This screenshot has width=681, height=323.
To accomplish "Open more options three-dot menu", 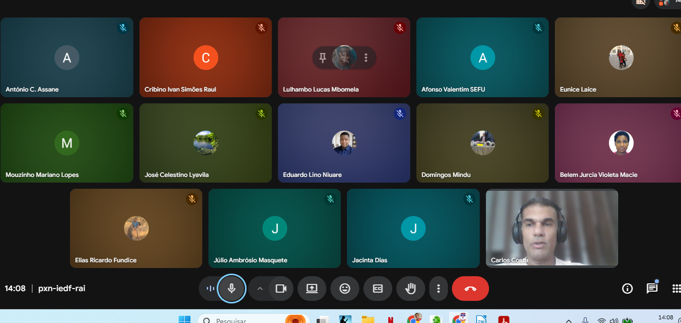I will [438, 289].
